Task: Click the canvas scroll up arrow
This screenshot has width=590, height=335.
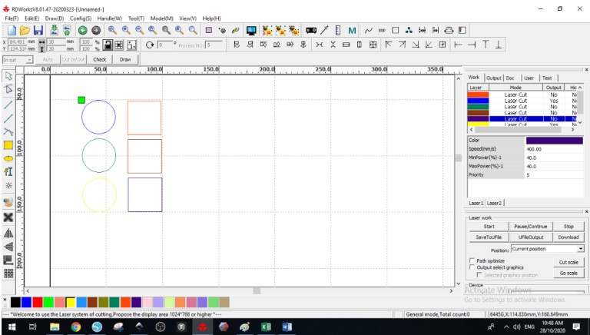Action: pos(459,78)
